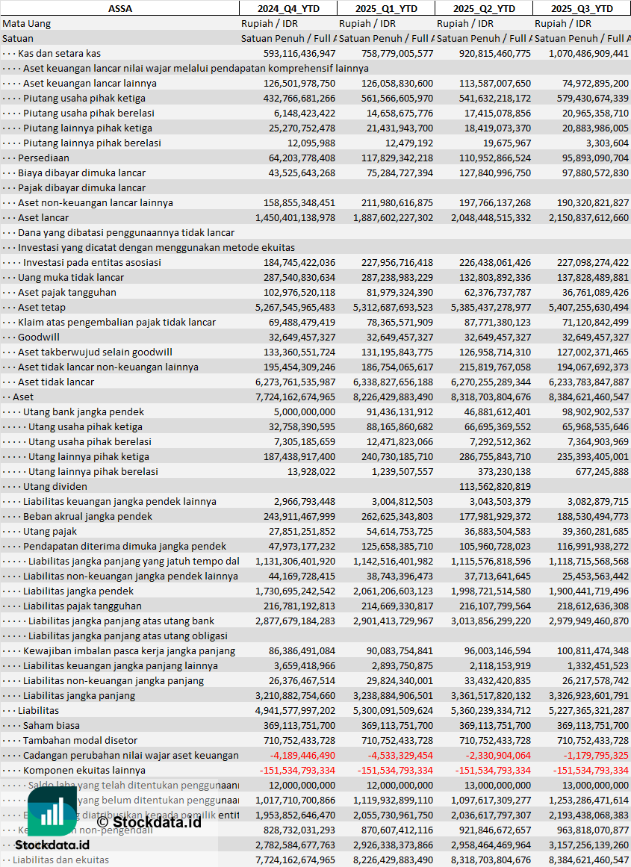
Task: Click Uang muka tidak lancar label
Action: pyautogui.click(x=71, y=278)
